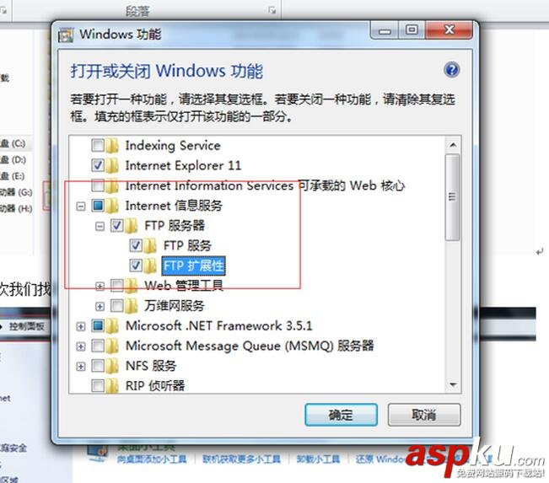Click the RIP 侦听器 folder icon
This screenshot has height=483, width=549.
[x=111, y=386]
